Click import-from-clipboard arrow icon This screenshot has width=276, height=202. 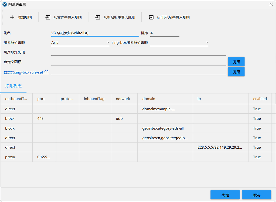(98, 17)
